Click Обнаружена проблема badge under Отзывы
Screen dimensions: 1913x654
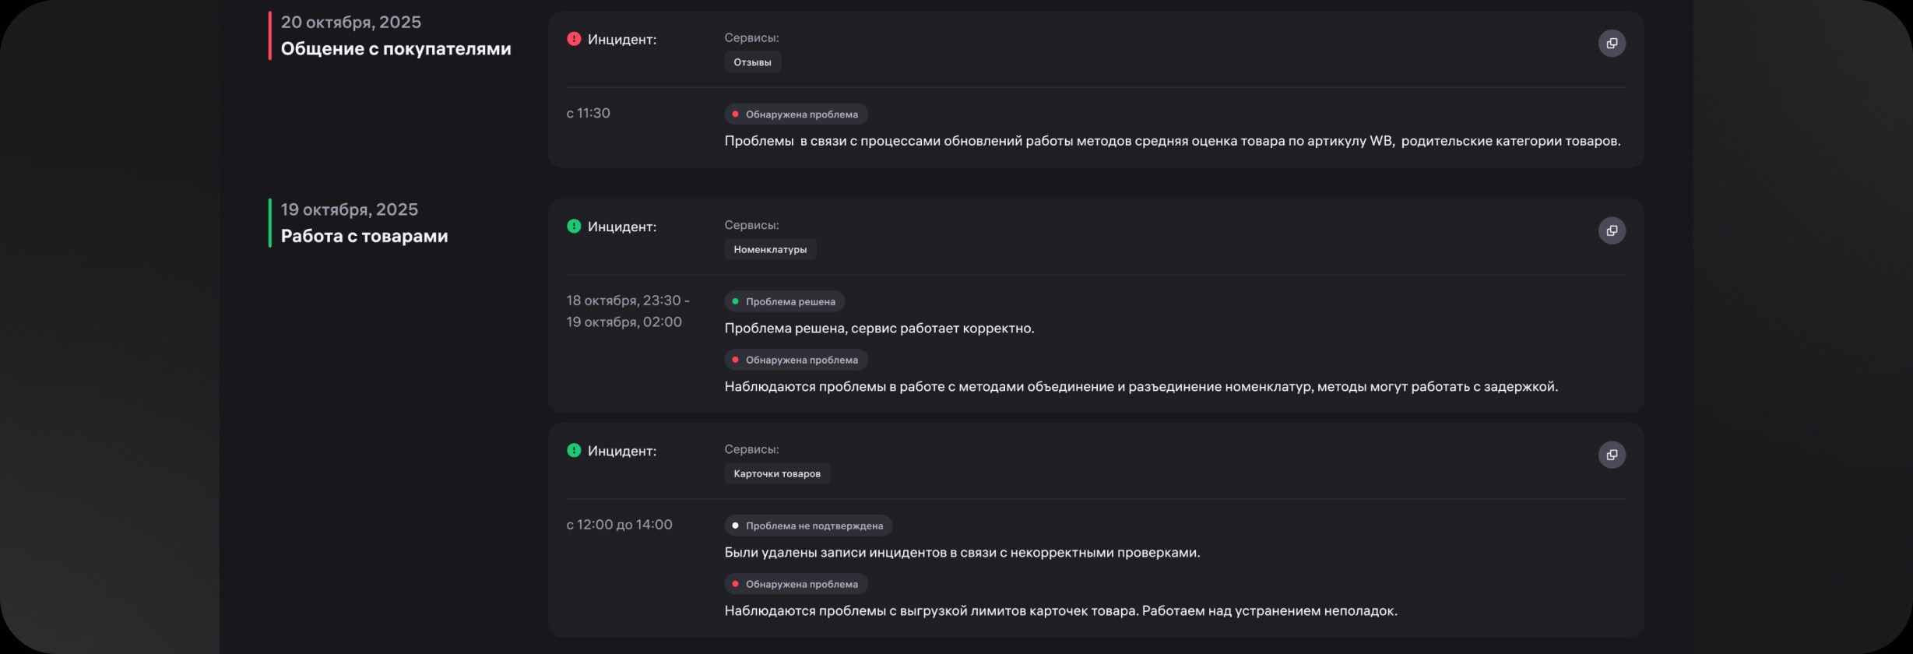(x=795, y=114)
